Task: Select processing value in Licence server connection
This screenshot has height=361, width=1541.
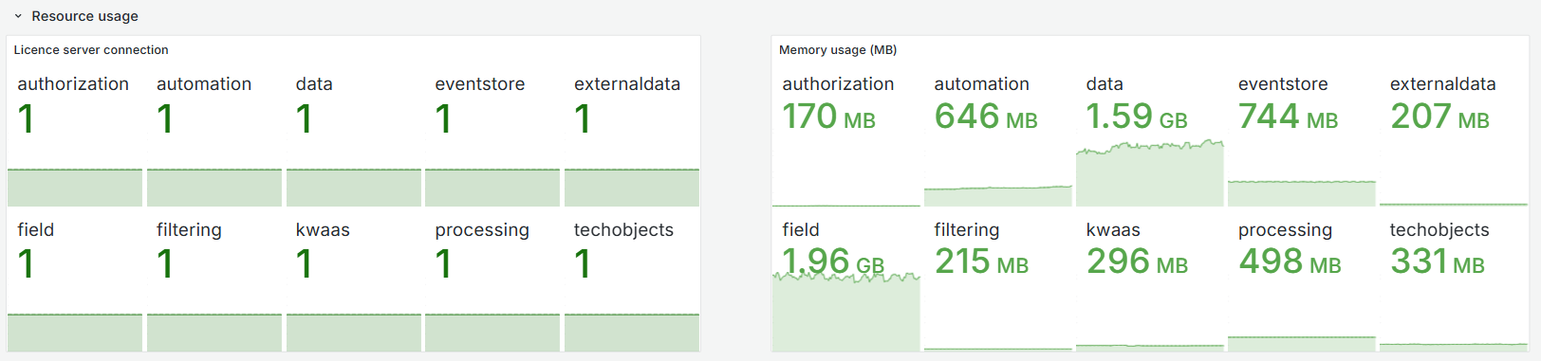Action: point(443,263)
